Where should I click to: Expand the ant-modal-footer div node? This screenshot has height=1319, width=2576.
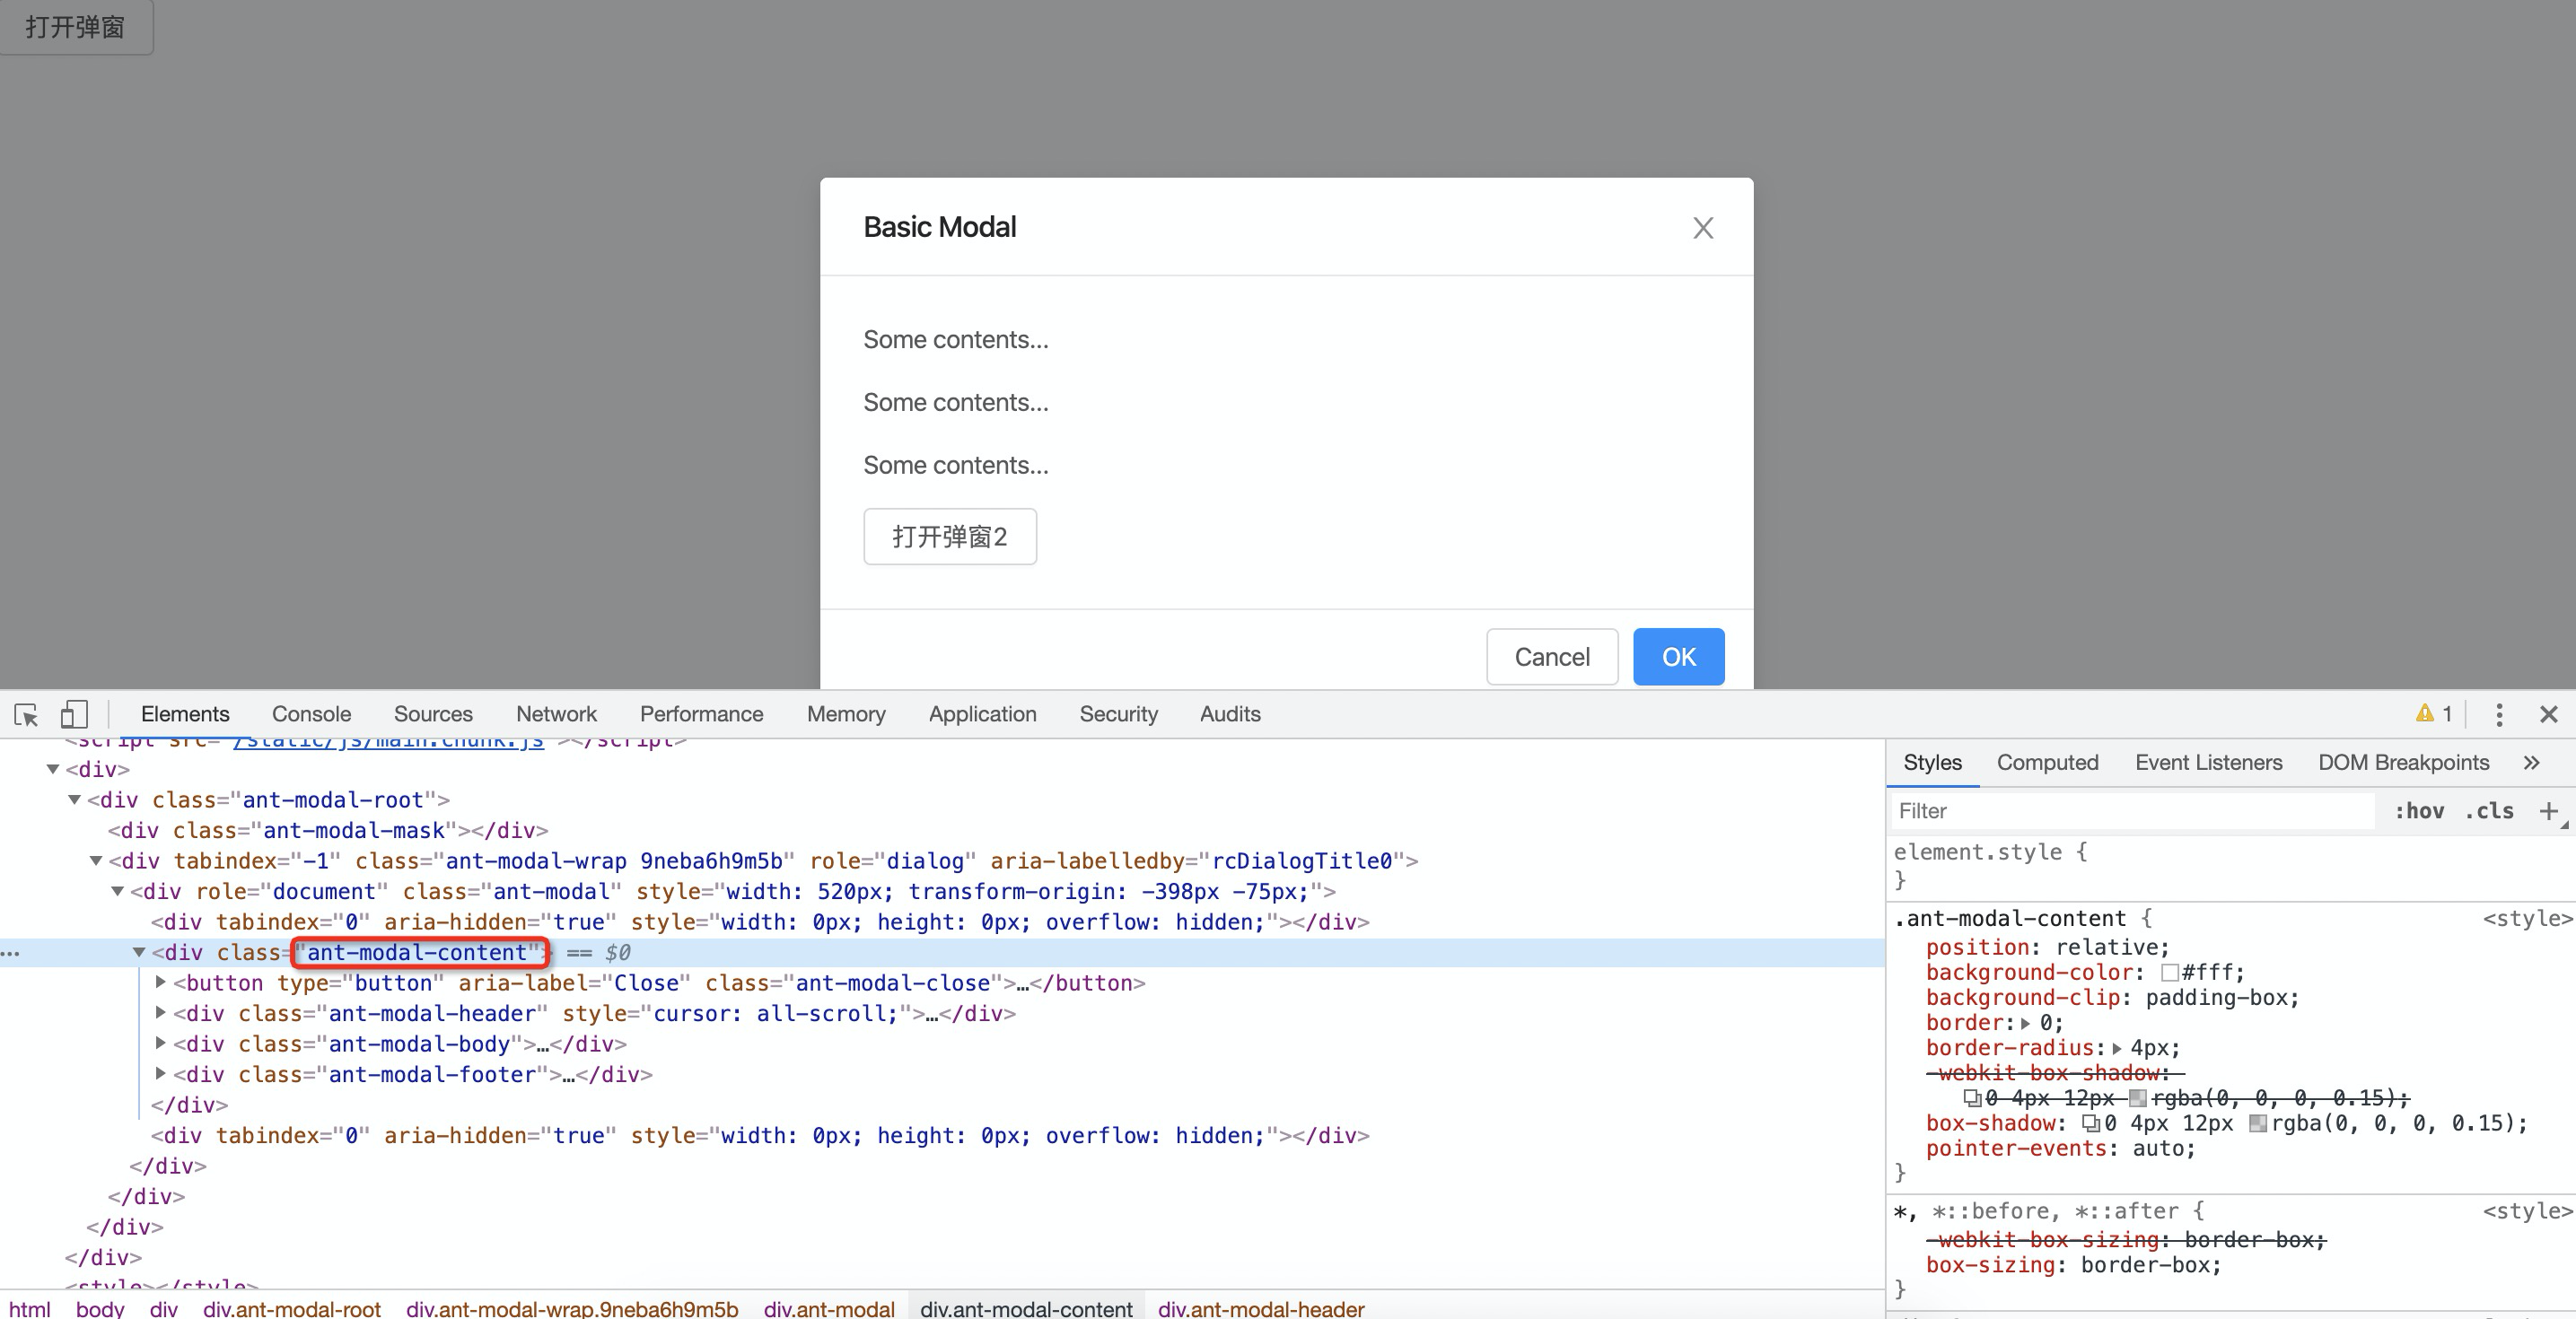tap(160, 1074)
